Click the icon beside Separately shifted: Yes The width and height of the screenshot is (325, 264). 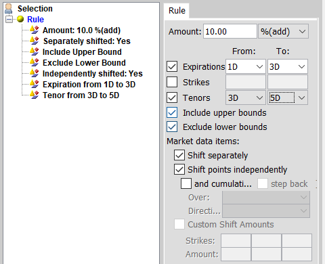(34, 41)
